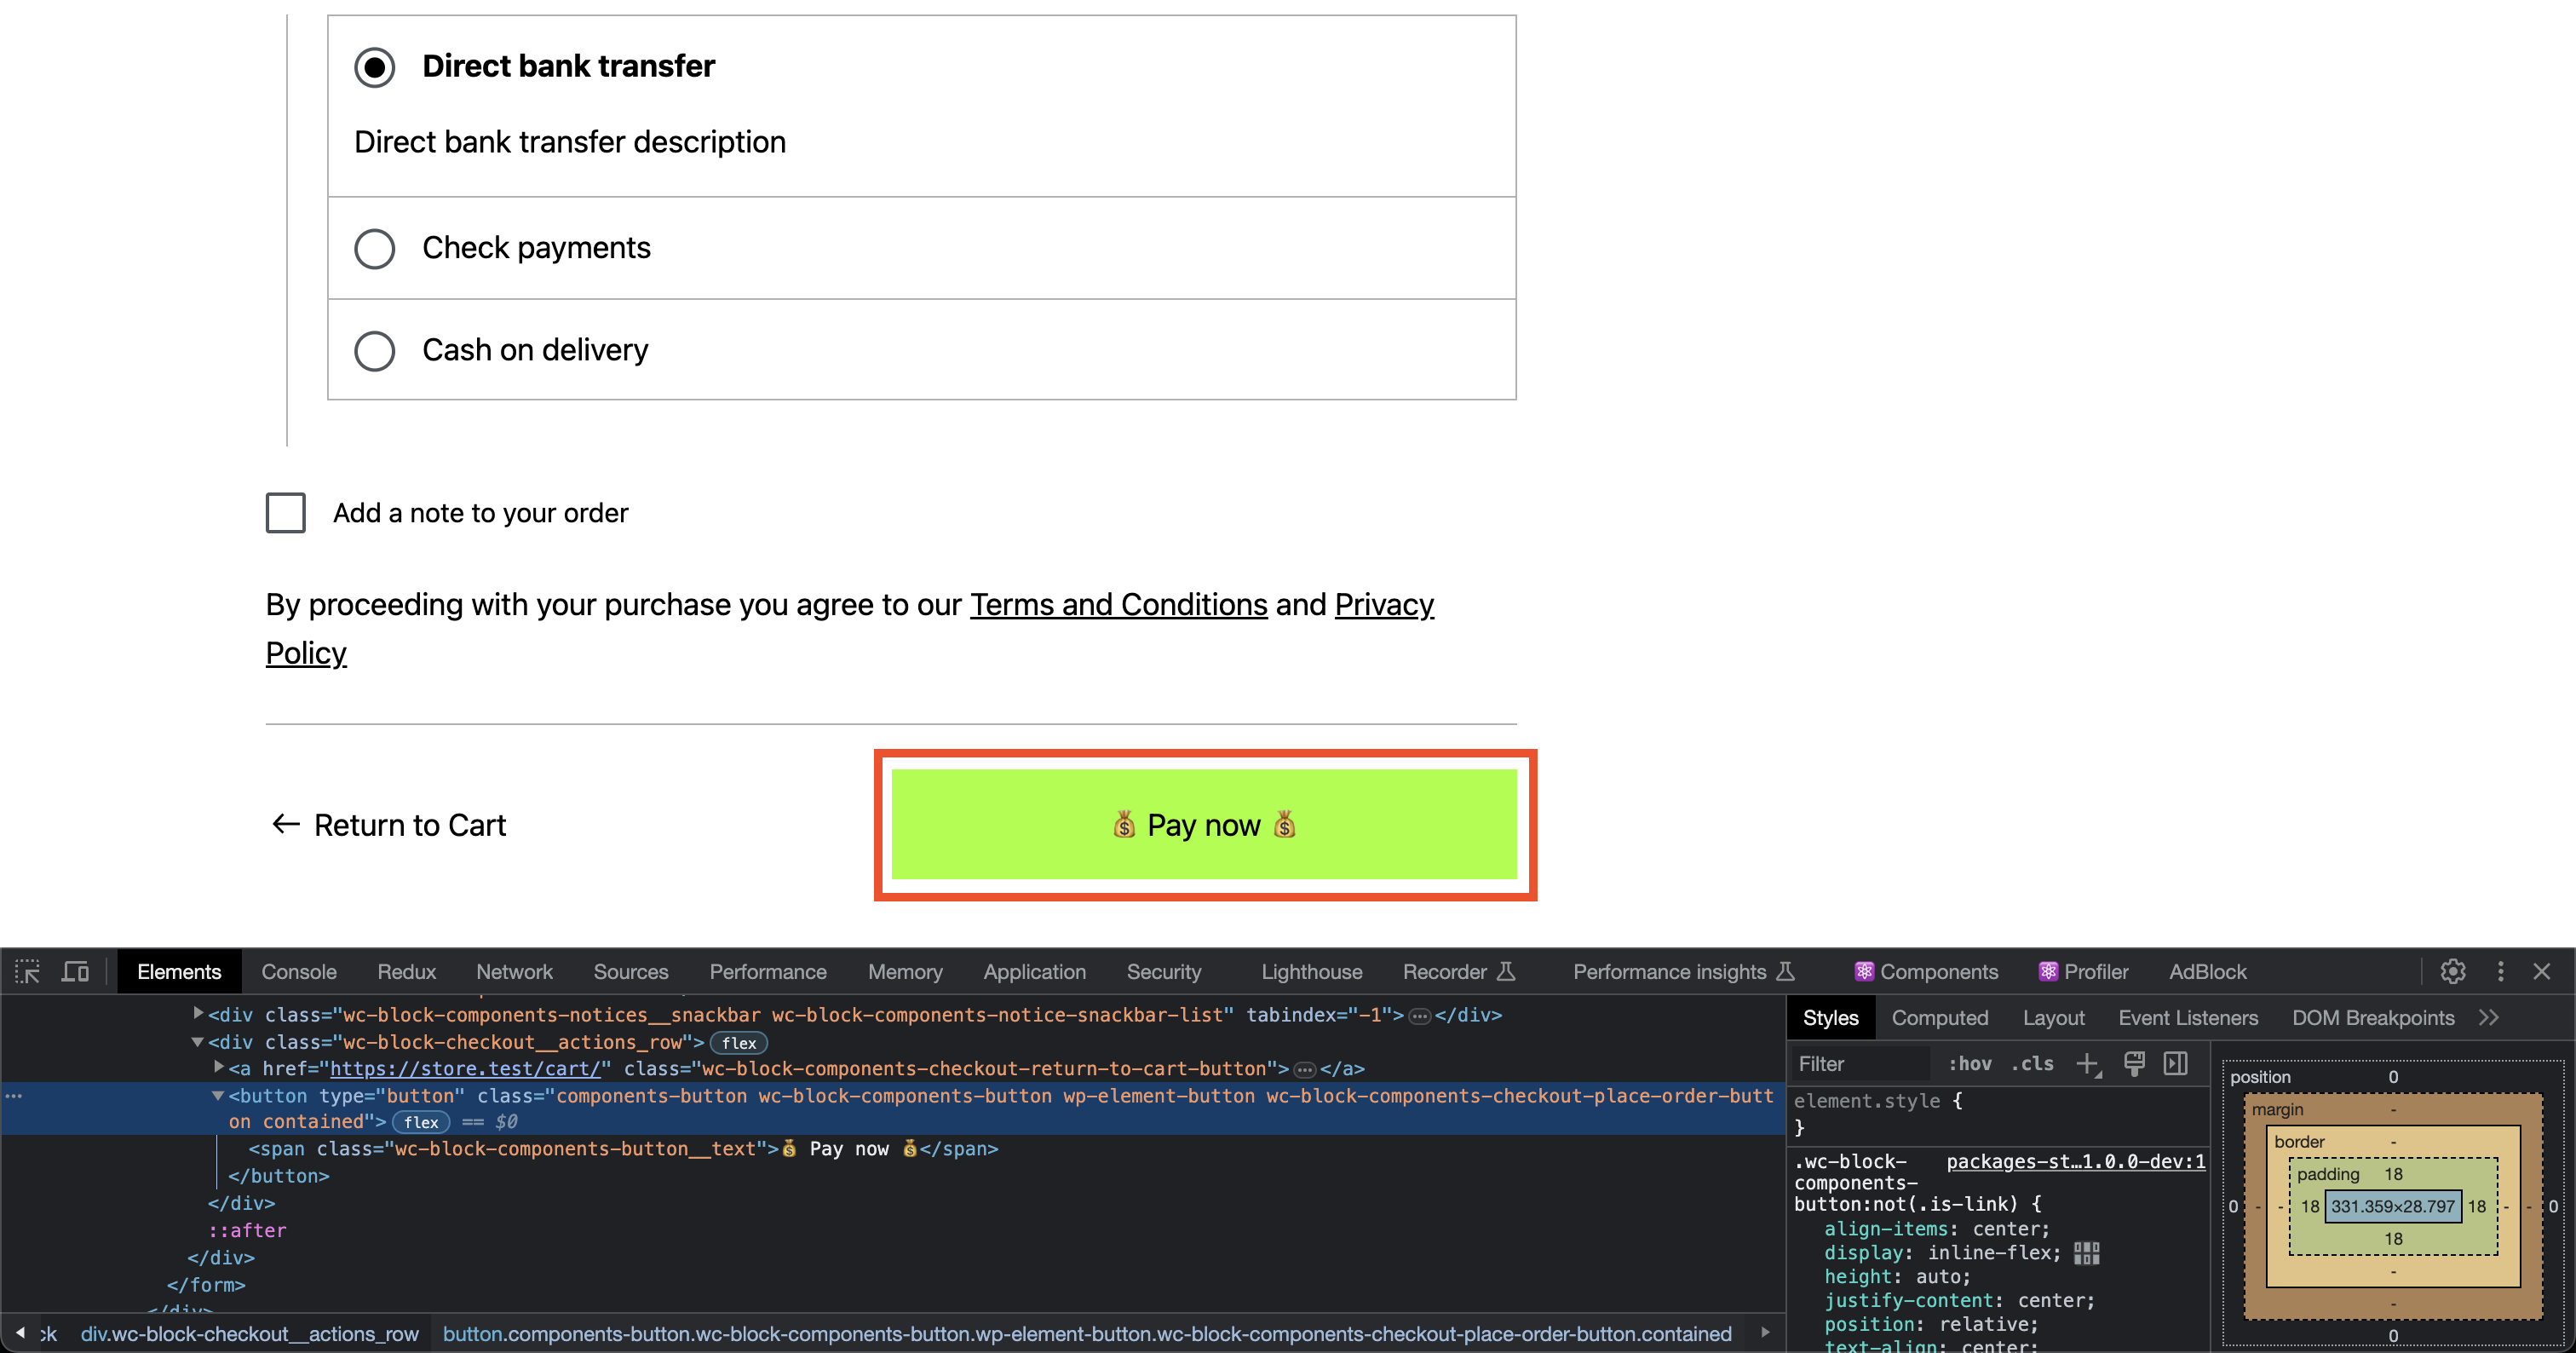The image size is (2576, 1353).
Task: Click the styles Filter input field
Action: point(1860,1064)
